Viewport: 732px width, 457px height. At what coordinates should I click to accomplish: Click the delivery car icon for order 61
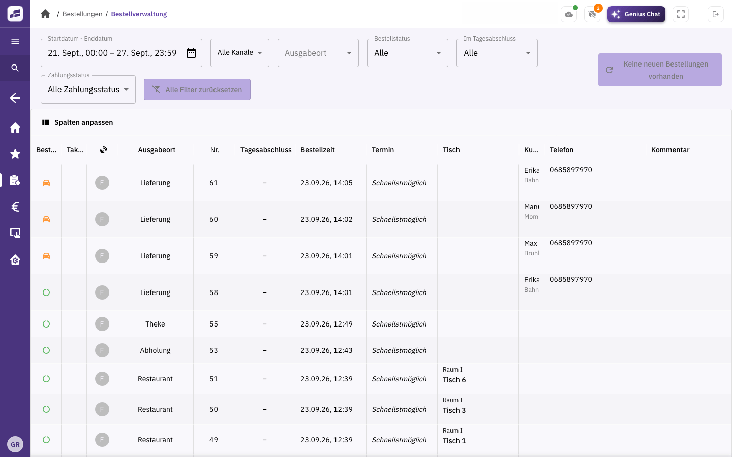[x=46, y=183]
